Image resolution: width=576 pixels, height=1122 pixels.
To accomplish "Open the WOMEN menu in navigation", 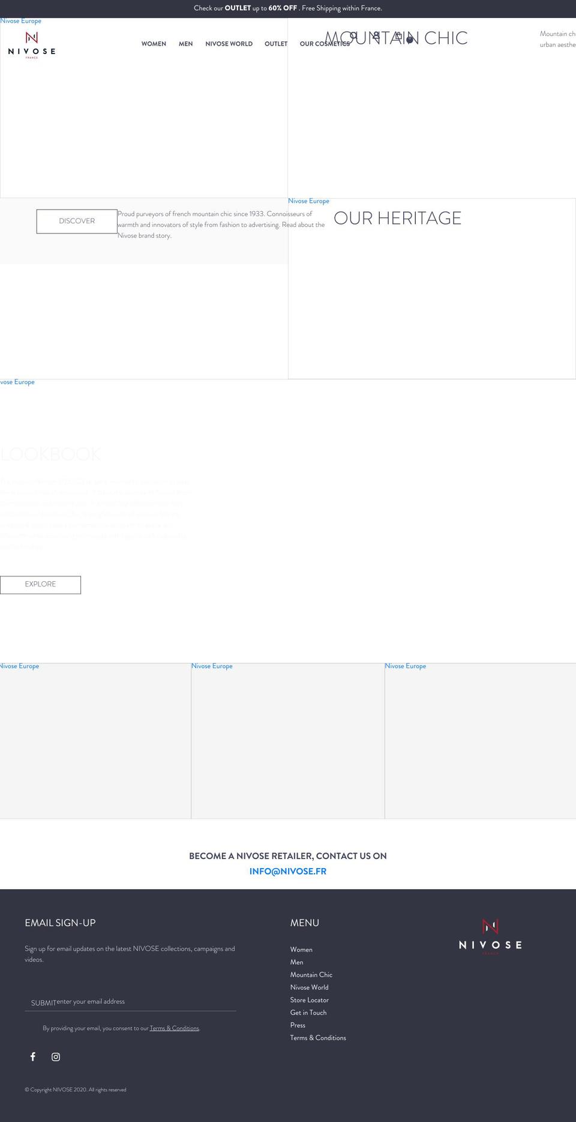I will pos(154,44).
